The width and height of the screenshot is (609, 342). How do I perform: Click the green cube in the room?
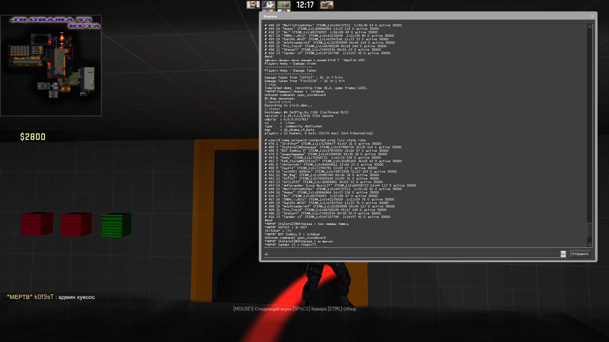[116, 225]
